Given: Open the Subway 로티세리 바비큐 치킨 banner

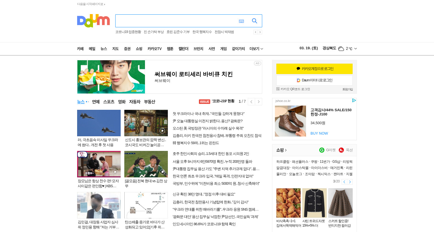Looking at the screenshot, I should [x=170, y=77].
